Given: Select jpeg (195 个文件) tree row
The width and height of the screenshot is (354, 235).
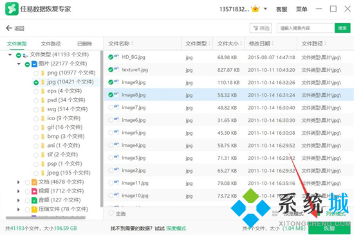Looking at the screenshot, I should [x=69, y=173].
